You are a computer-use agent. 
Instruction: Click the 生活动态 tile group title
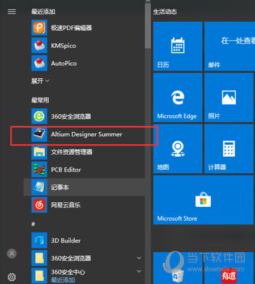(x=165, y=12)
